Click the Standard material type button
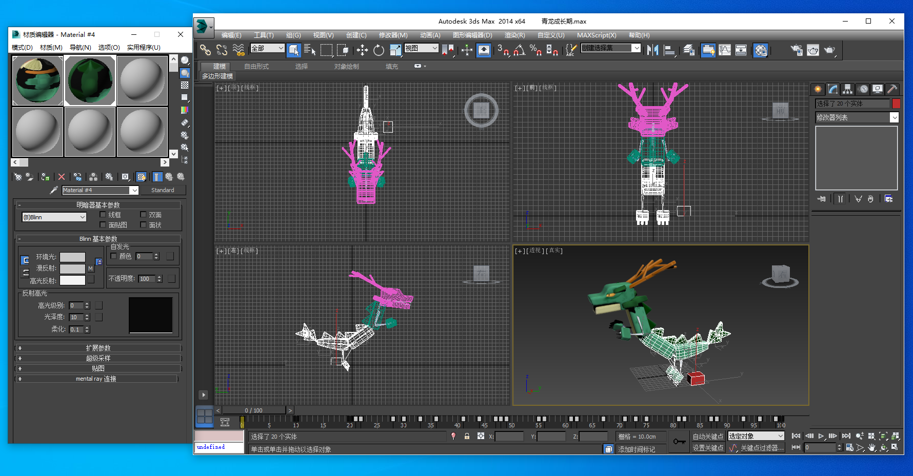Image resolution: width=913 pixels, height=476 pixels. (163, 190)
